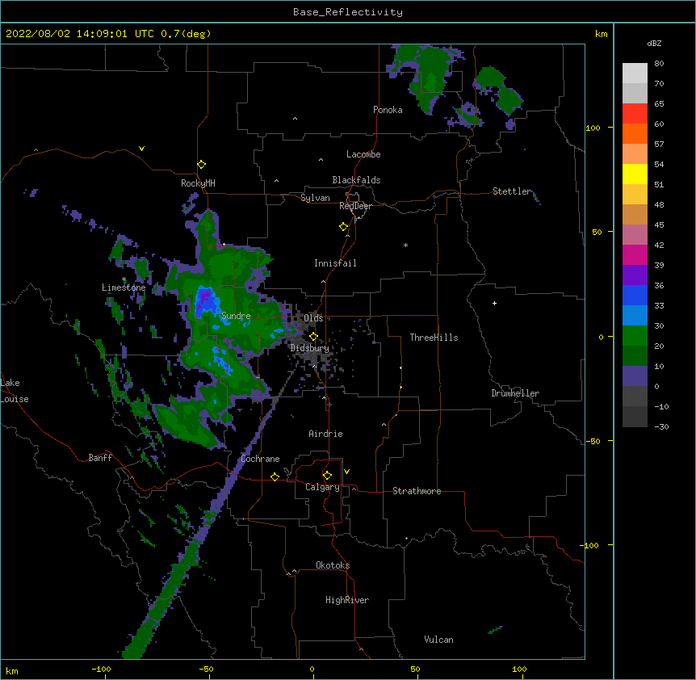696x680 pixels.
Task: Click the RedDeer city label
Action: click(x=355, y=206)
